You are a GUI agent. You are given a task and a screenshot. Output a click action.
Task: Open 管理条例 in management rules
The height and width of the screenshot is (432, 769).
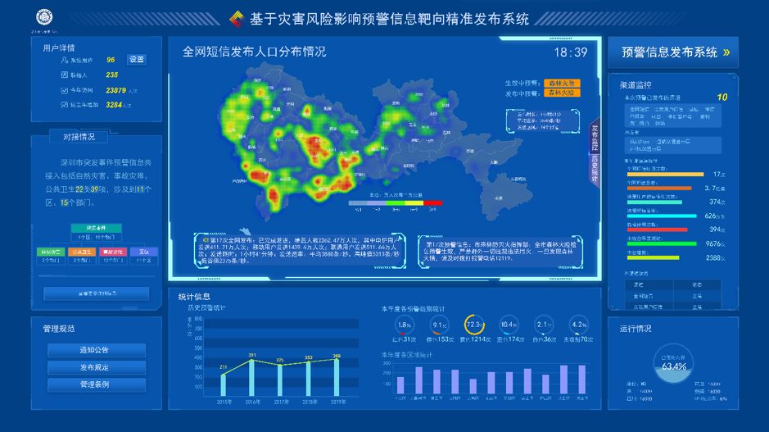[x=97, y=384]
